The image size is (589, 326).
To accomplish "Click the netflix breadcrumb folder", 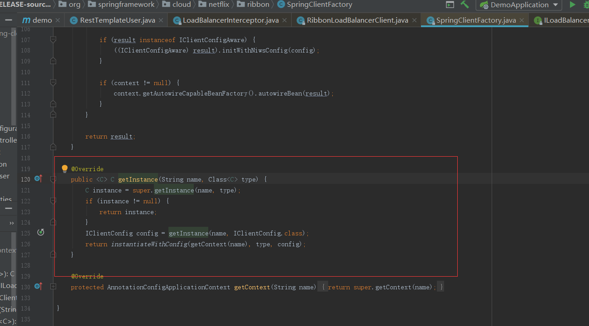I will click(x=214, y=5).
